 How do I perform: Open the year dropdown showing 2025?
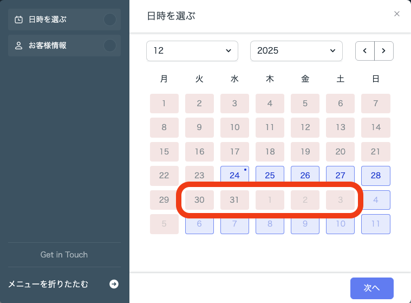click(296, 50)
